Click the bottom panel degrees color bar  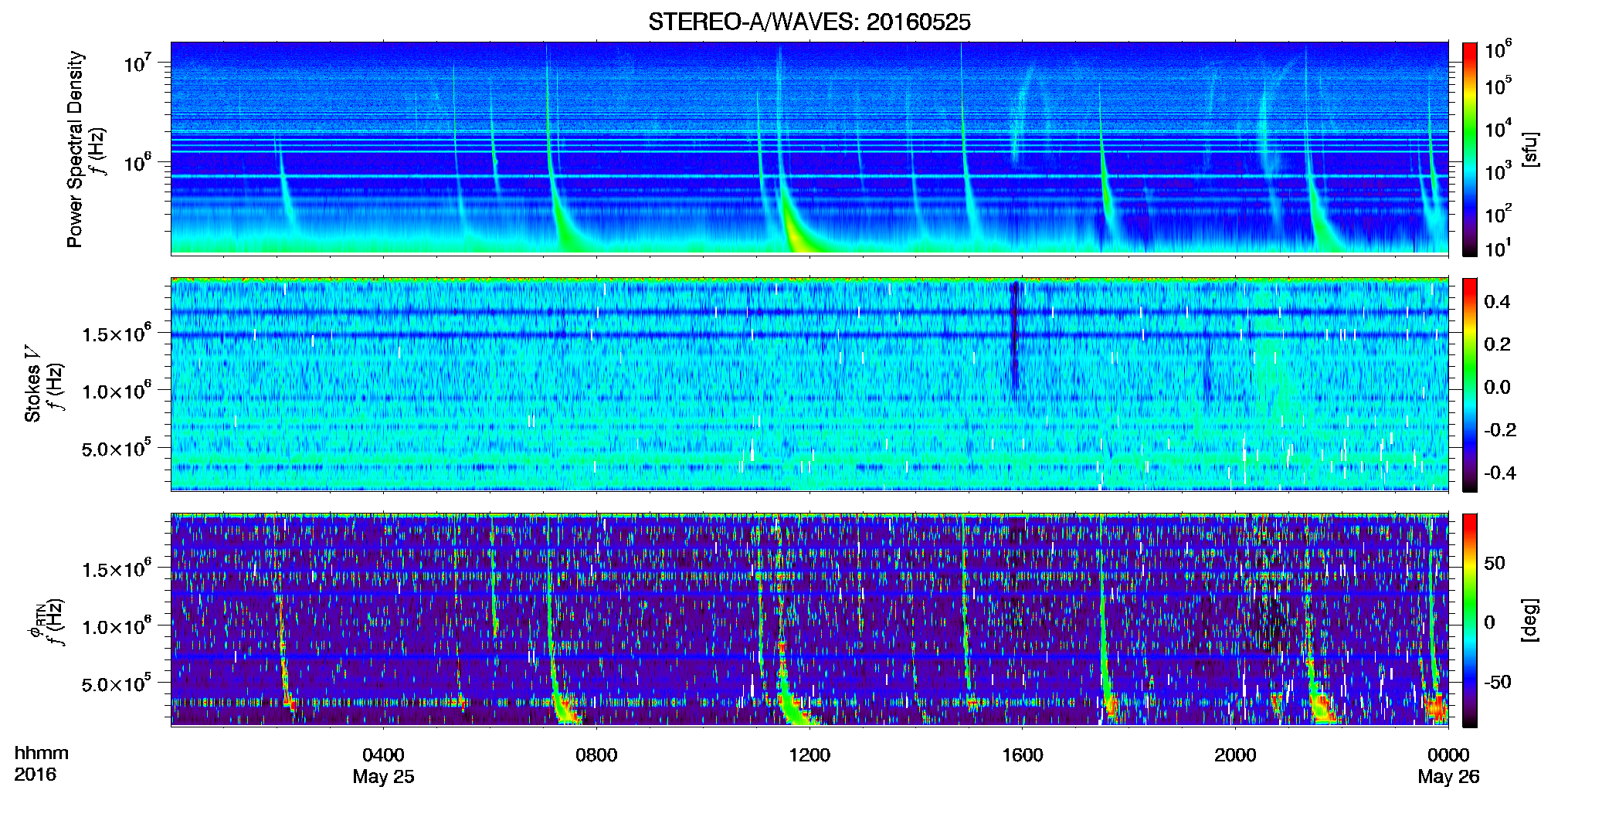pos(1470,620)
